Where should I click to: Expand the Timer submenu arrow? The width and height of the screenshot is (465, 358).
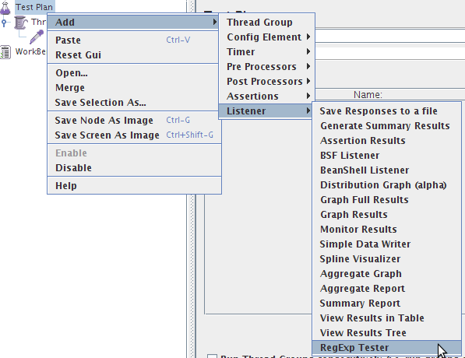(x=308, y=52)
